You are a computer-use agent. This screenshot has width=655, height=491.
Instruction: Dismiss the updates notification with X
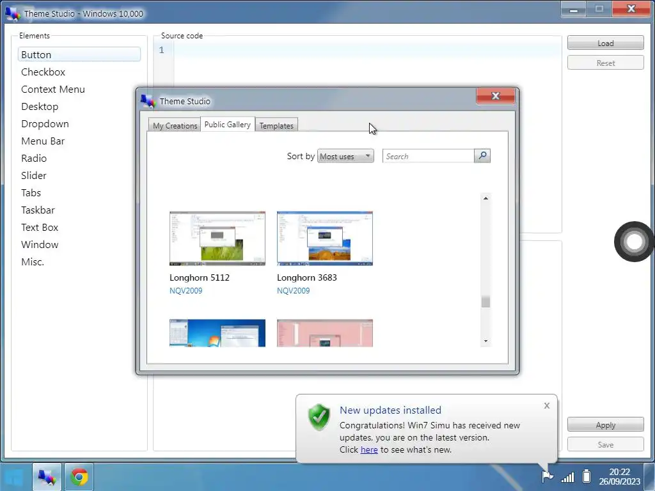(x=547, y=406)
